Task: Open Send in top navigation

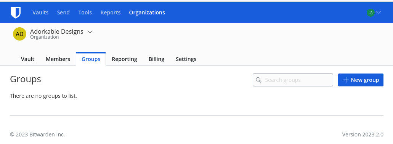Action: (x=63, y=13)
